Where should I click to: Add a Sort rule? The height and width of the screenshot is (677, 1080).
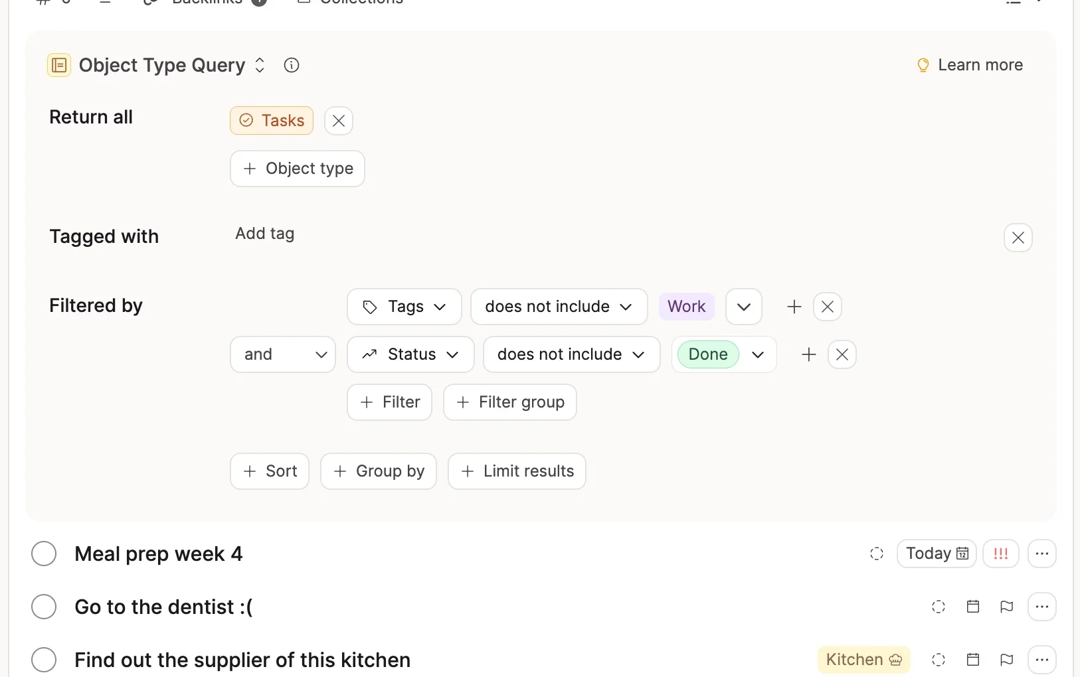click(270, 471)
